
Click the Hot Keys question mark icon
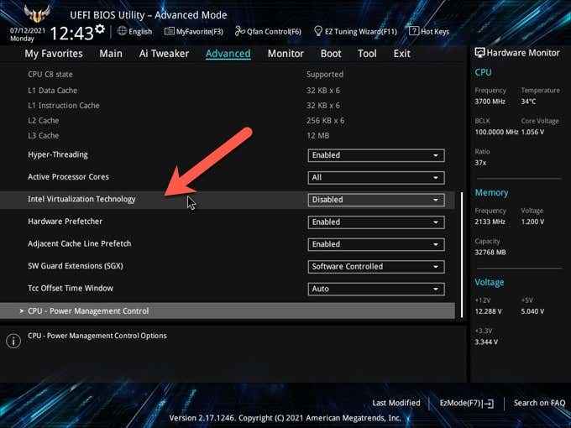tap(414, 31)
